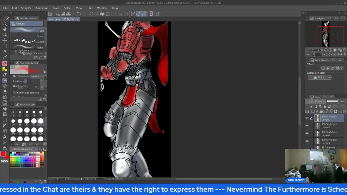
Task: Open the save options dropdown arrow
Action: point(73,14)
